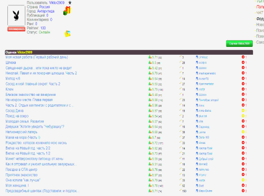Screen dimensions: 264x196
Task: Open Вилка на Новый год. часть 2/2
Action: (x=28, y=148)
